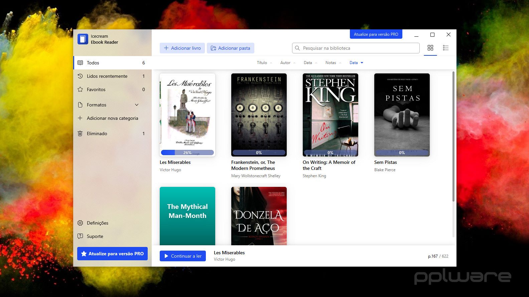Open Lidos recentemente history list
529x297 pixels.
click(107, 76)
